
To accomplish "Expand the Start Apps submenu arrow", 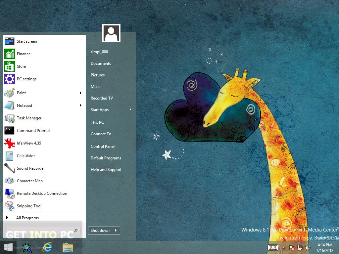I will [130, 109].
